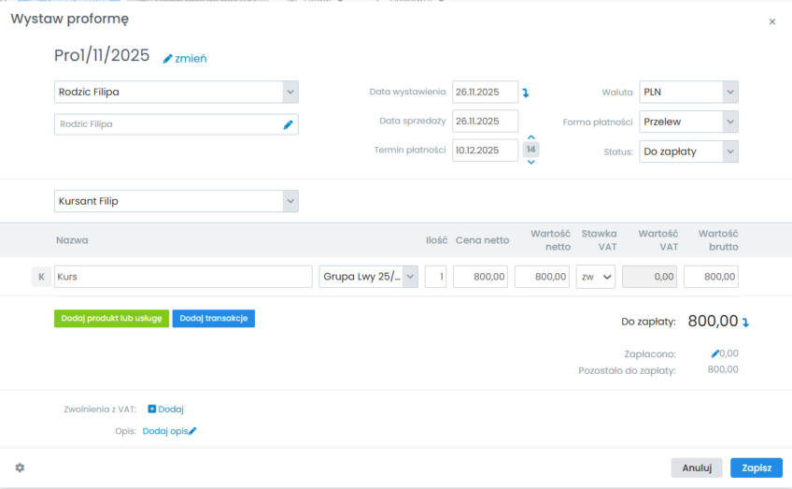Viewport: 792px width, 489px height.
Task: Click the recalculate arrow next to Do zapłaty total
Action: (x=745, y=323)
